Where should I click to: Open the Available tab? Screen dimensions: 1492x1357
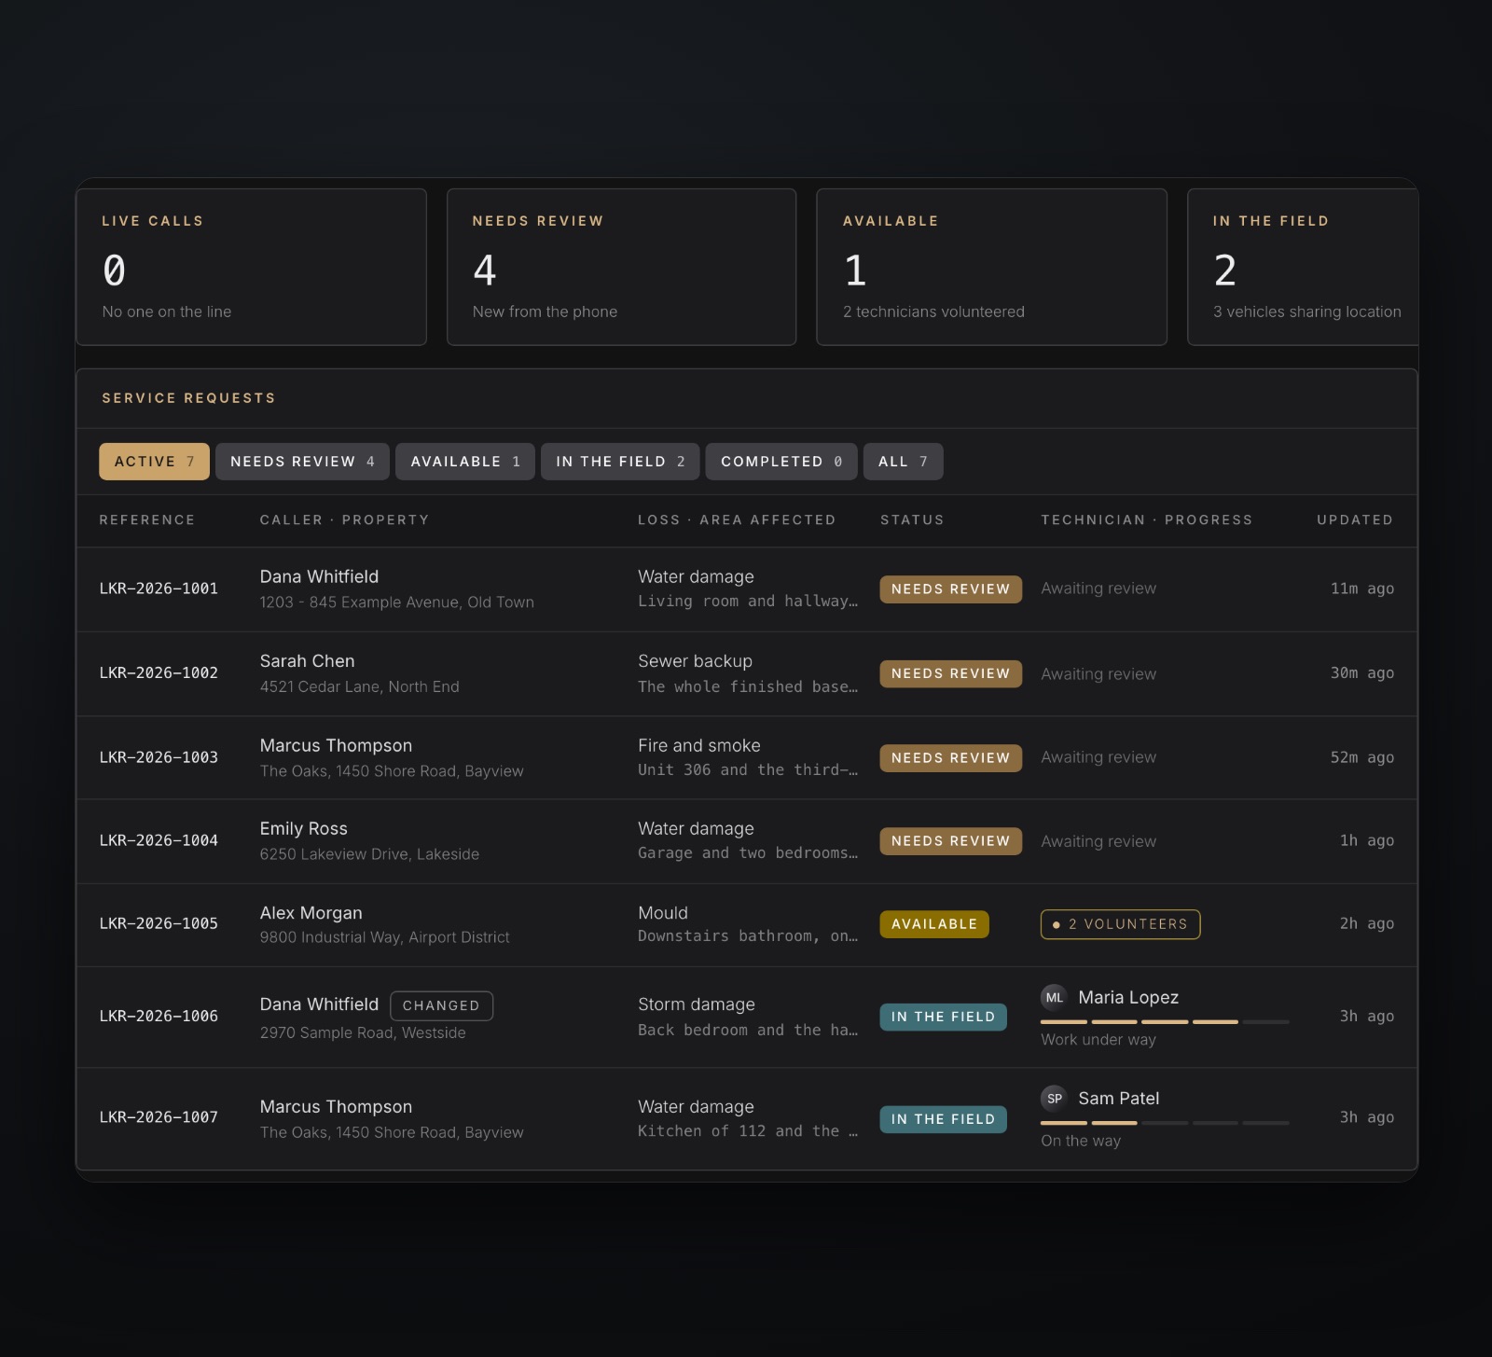point(465,462)
